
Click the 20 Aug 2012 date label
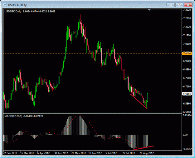point(147,153)
